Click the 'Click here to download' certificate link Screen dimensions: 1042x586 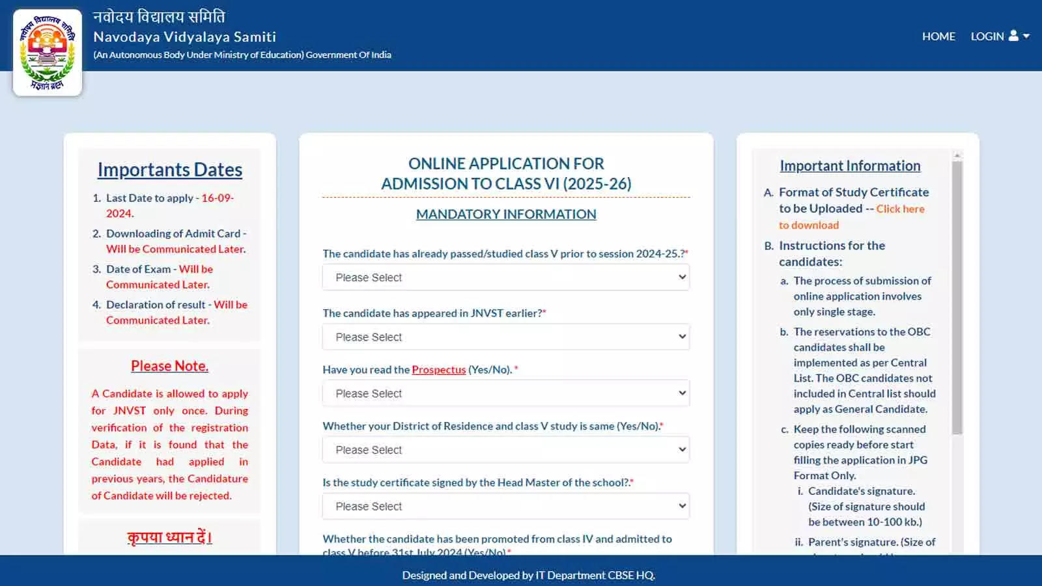click(852, 217)
